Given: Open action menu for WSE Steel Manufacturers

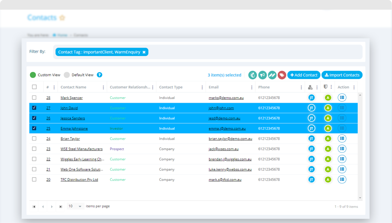Looking at the screenshot, I should point(342,149).
